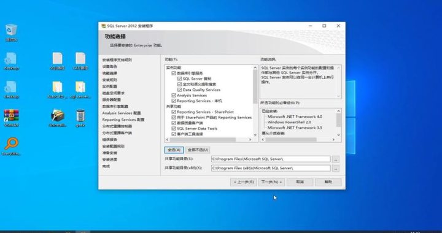Image resolution: width=442 pixels, height=233 pixels.
Task: Click the 全部不选(U) unselect all button
Action: pos(198,150)
